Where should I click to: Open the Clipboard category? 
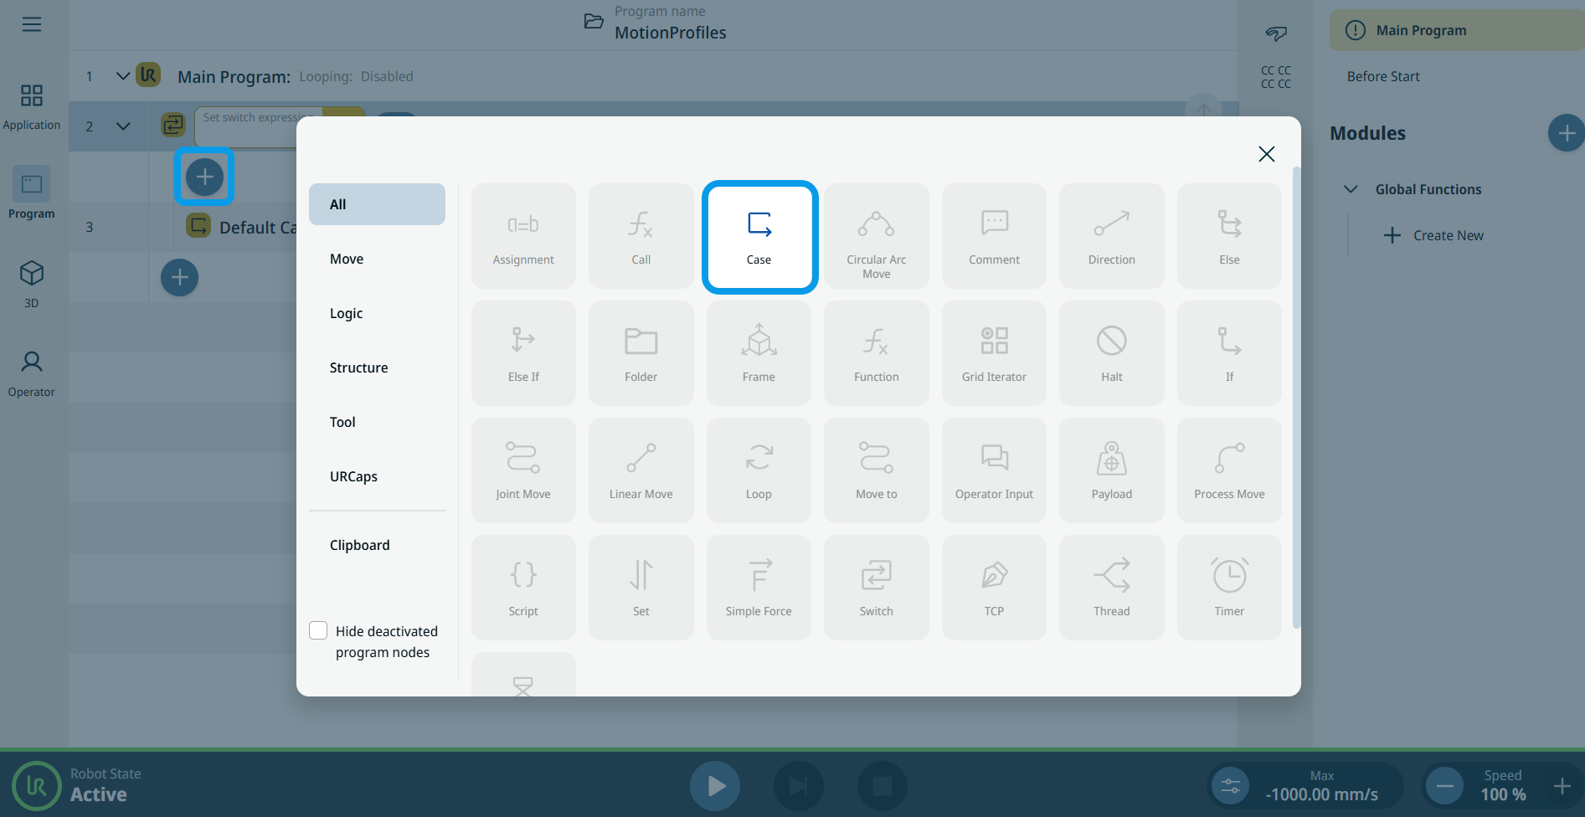359,545
